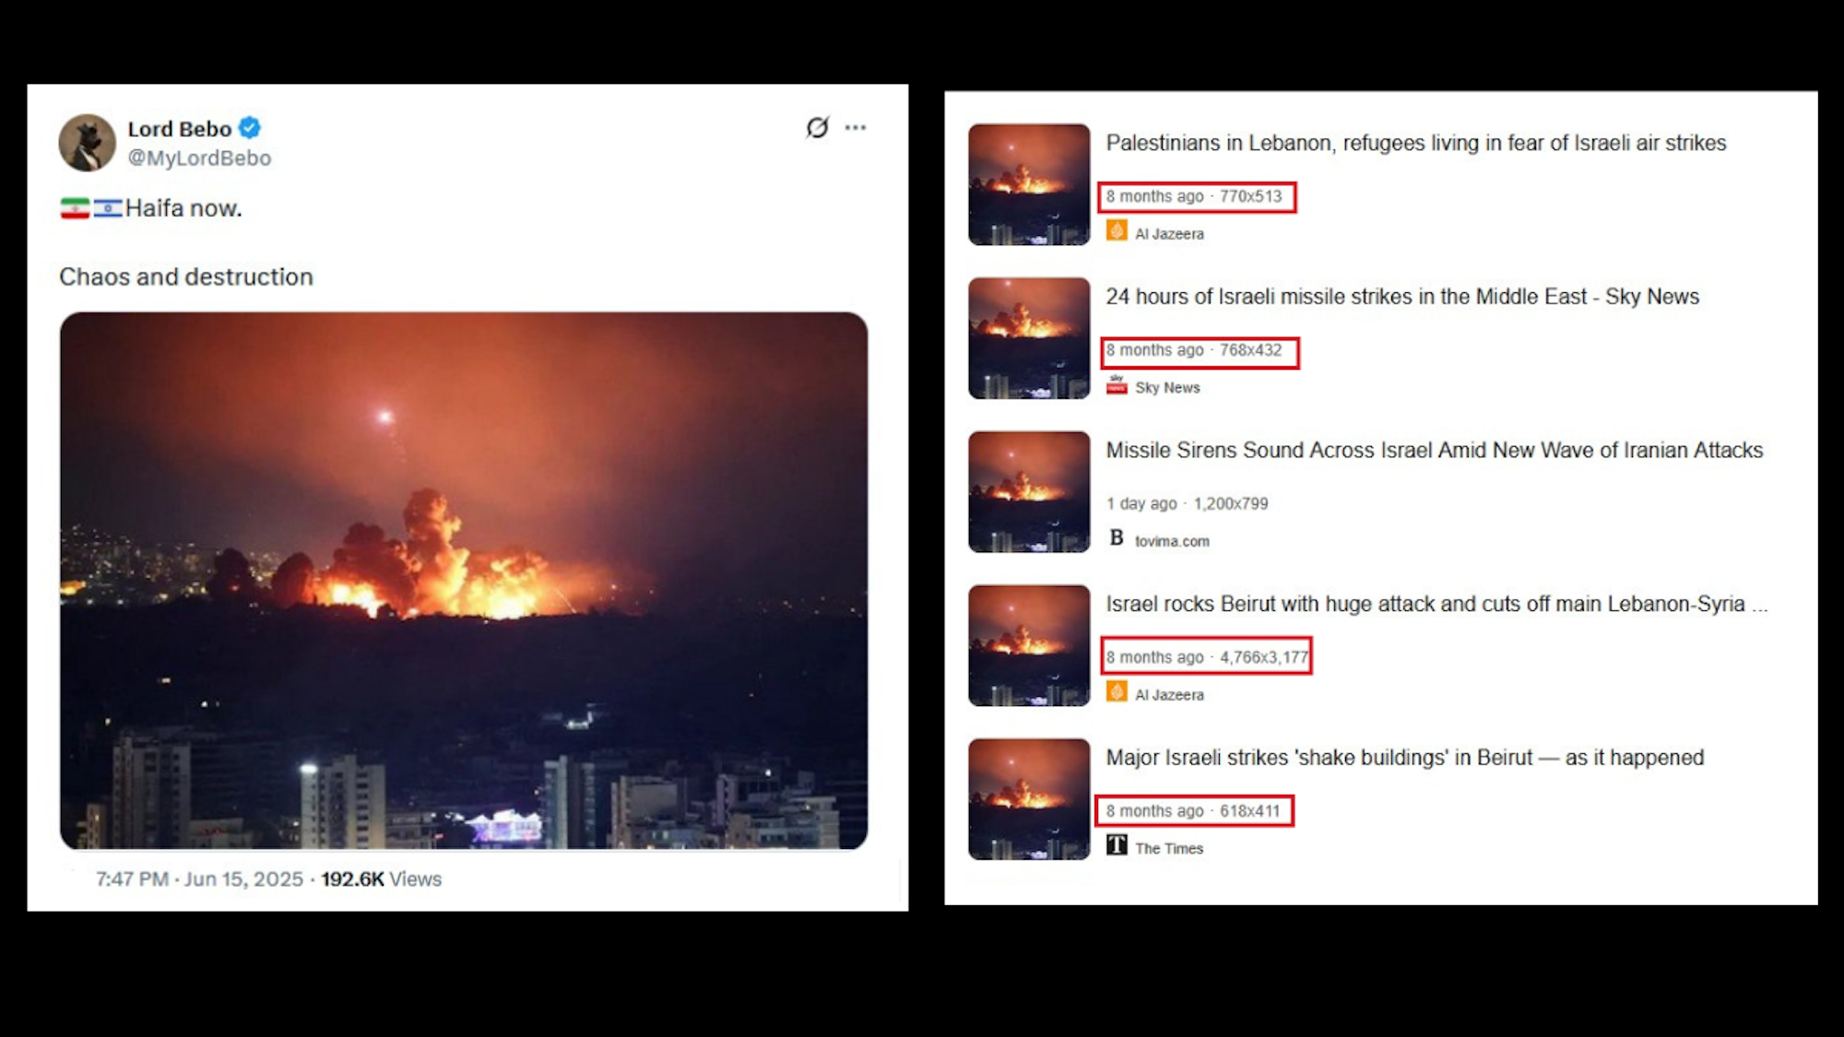Open the Missile Sirens Sound Across Israel result

tap(1435, 451)
